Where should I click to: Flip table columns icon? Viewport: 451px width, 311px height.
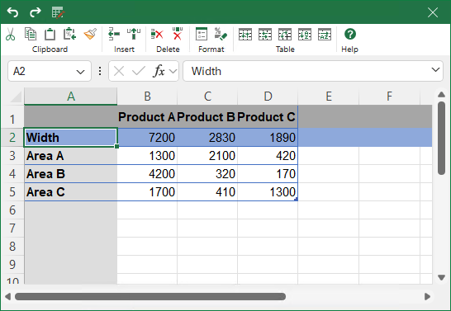click(265, 35)
